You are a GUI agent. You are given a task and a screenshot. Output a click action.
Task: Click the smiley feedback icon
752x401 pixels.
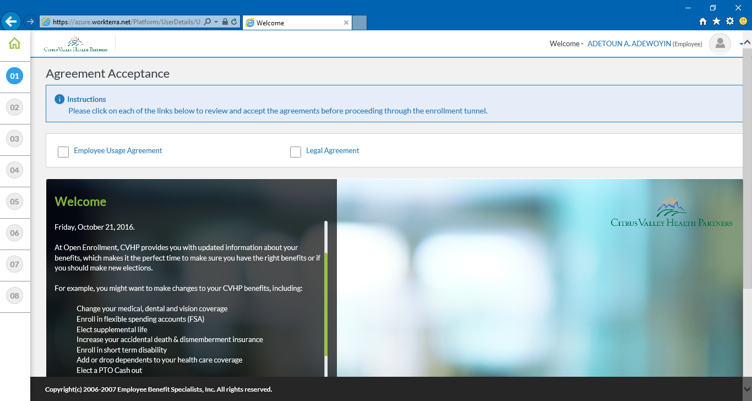click(744, 21)
